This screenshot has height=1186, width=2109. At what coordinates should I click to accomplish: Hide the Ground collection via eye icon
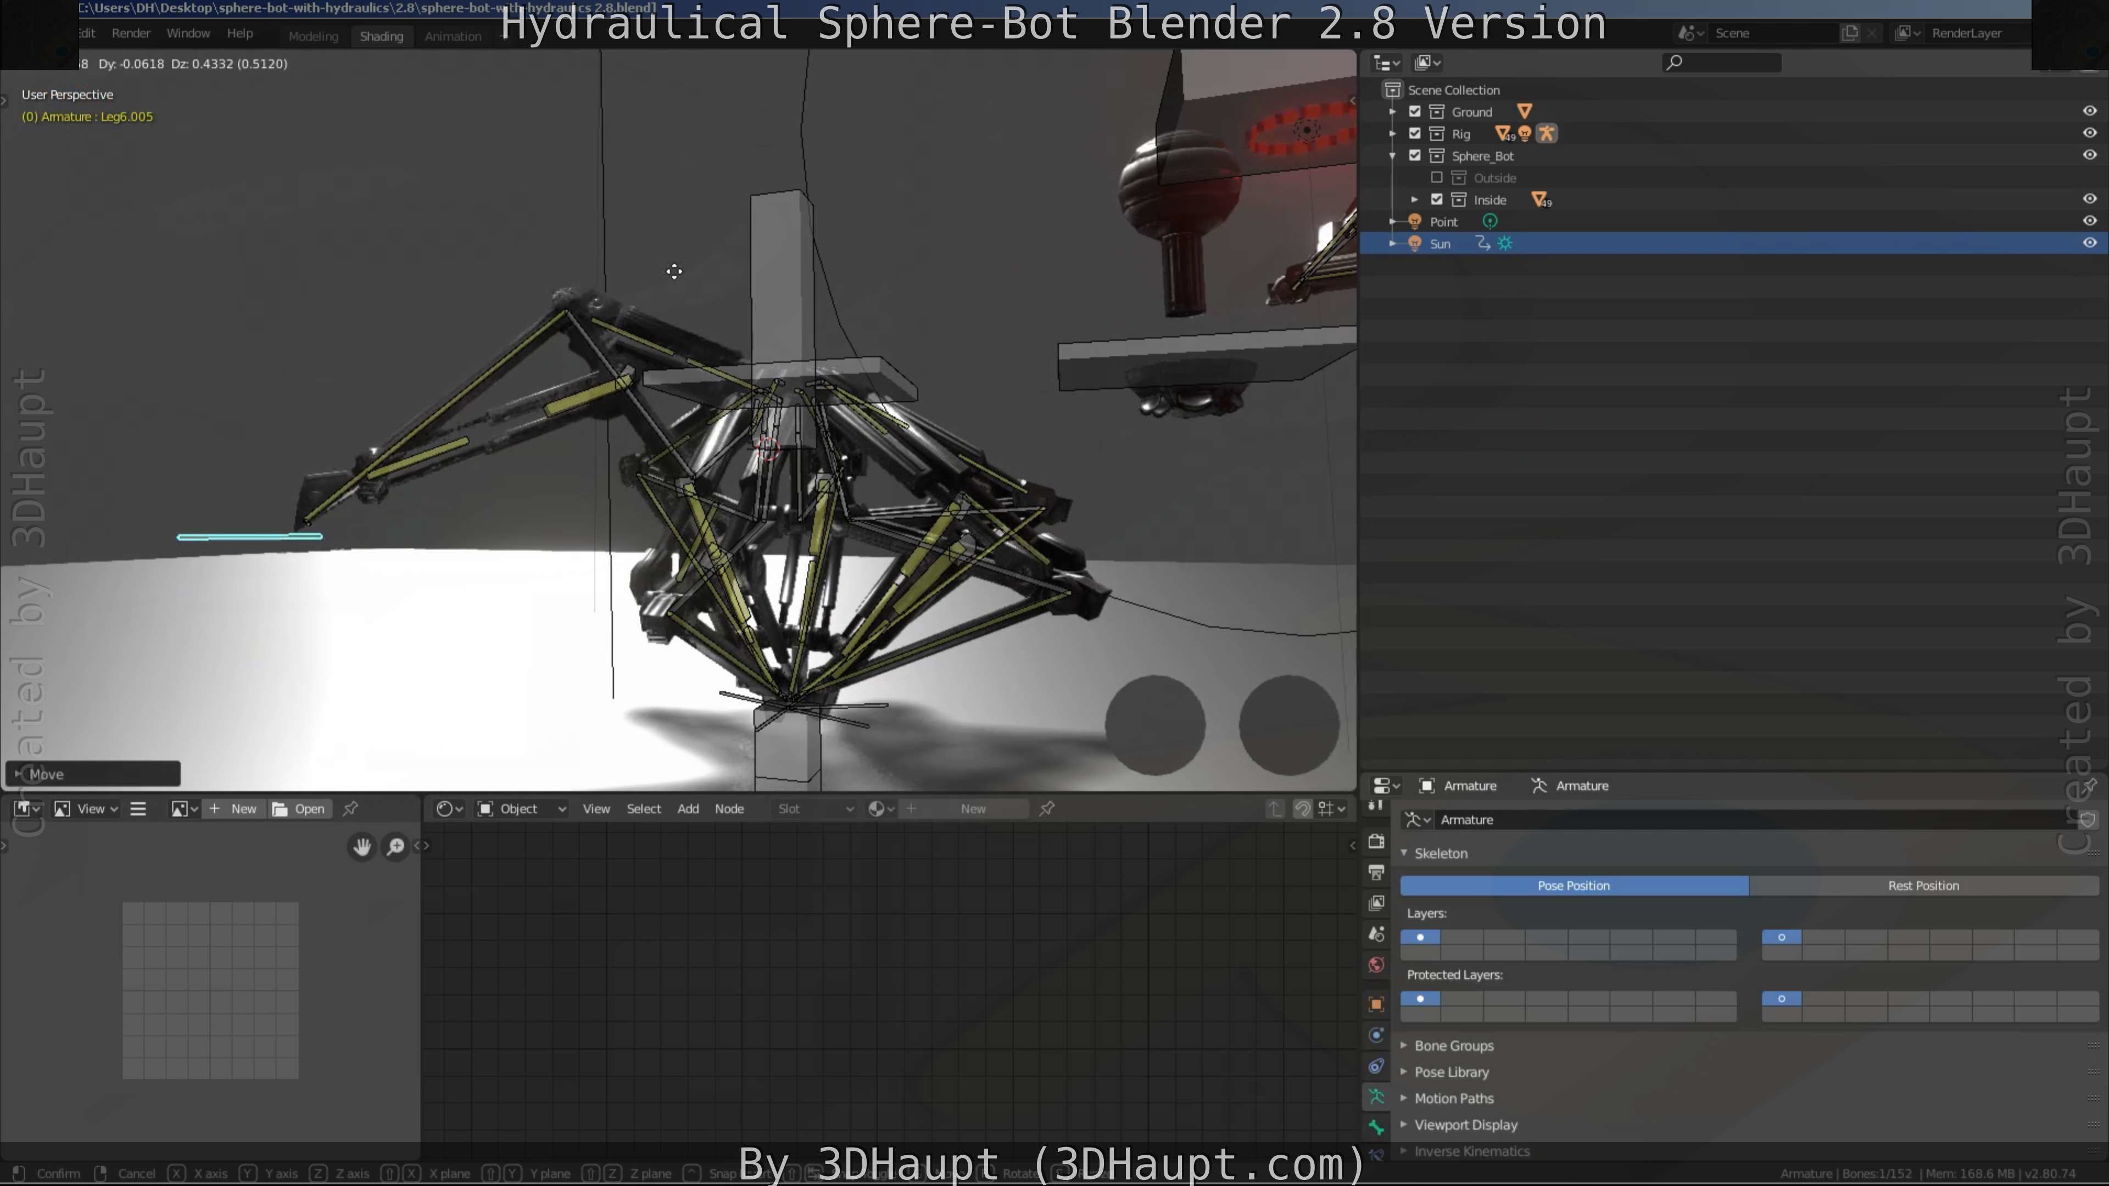(2089, 110)
